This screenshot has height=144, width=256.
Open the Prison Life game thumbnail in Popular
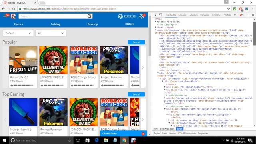click(x=23, y=60)
